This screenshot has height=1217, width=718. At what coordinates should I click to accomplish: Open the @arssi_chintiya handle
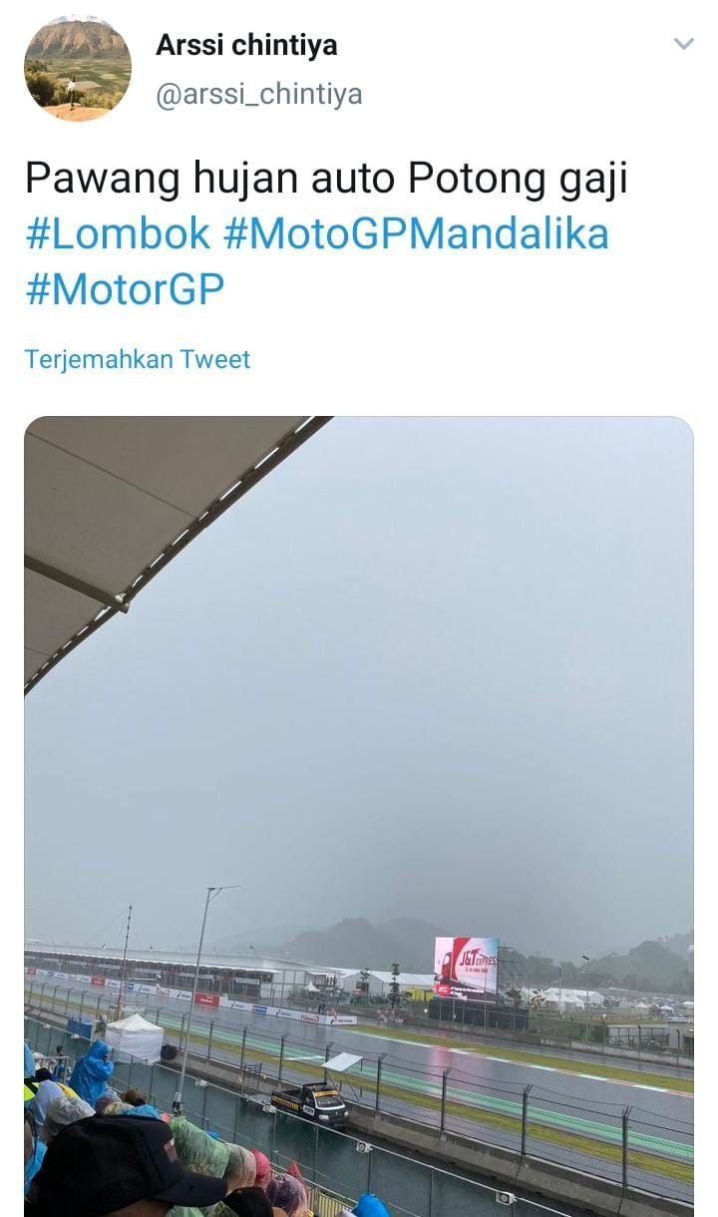[258, 95]
